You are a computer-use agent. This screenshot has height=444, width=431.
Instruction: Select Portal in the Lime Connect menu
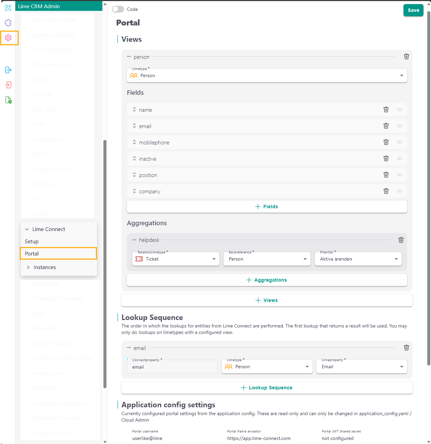click(x=32, y=253)
